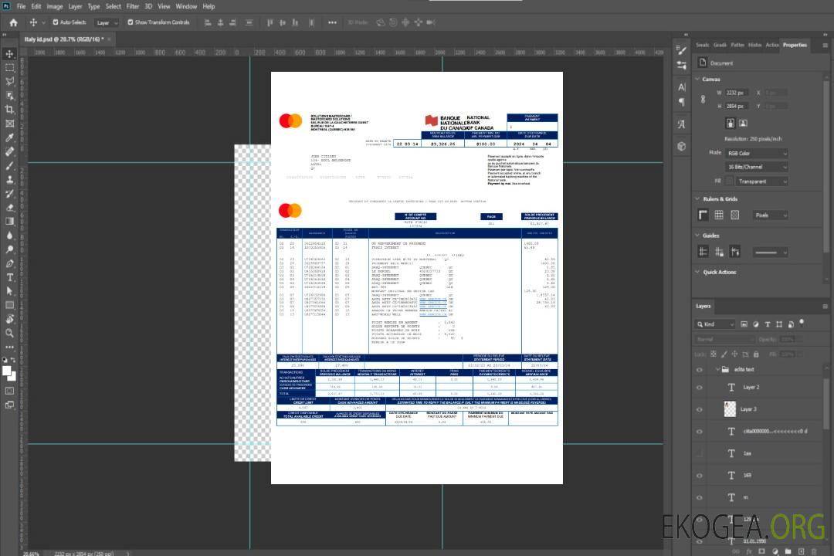The height and width of the screenshot is (556, 834).
Task: Open the Layers panel options menu
Action: coord(826,307)
